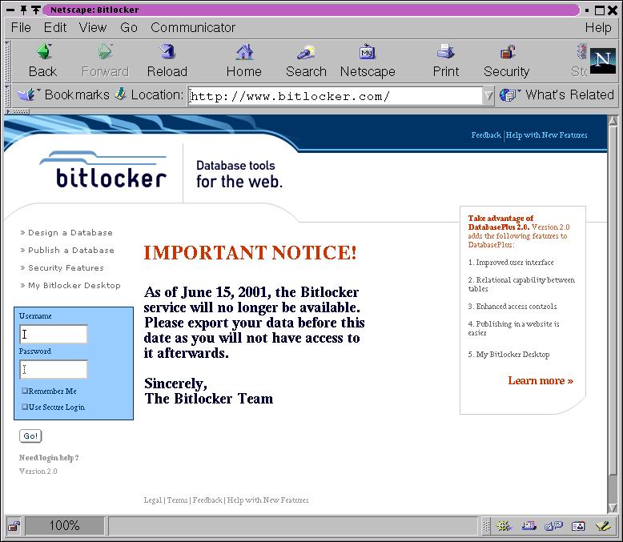Click the Back toolbar icon
623x542 pixels.
(44, 52)
